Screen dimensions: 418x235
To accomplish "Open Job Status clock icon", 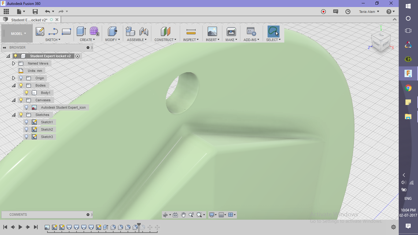I will pos(348,12).
